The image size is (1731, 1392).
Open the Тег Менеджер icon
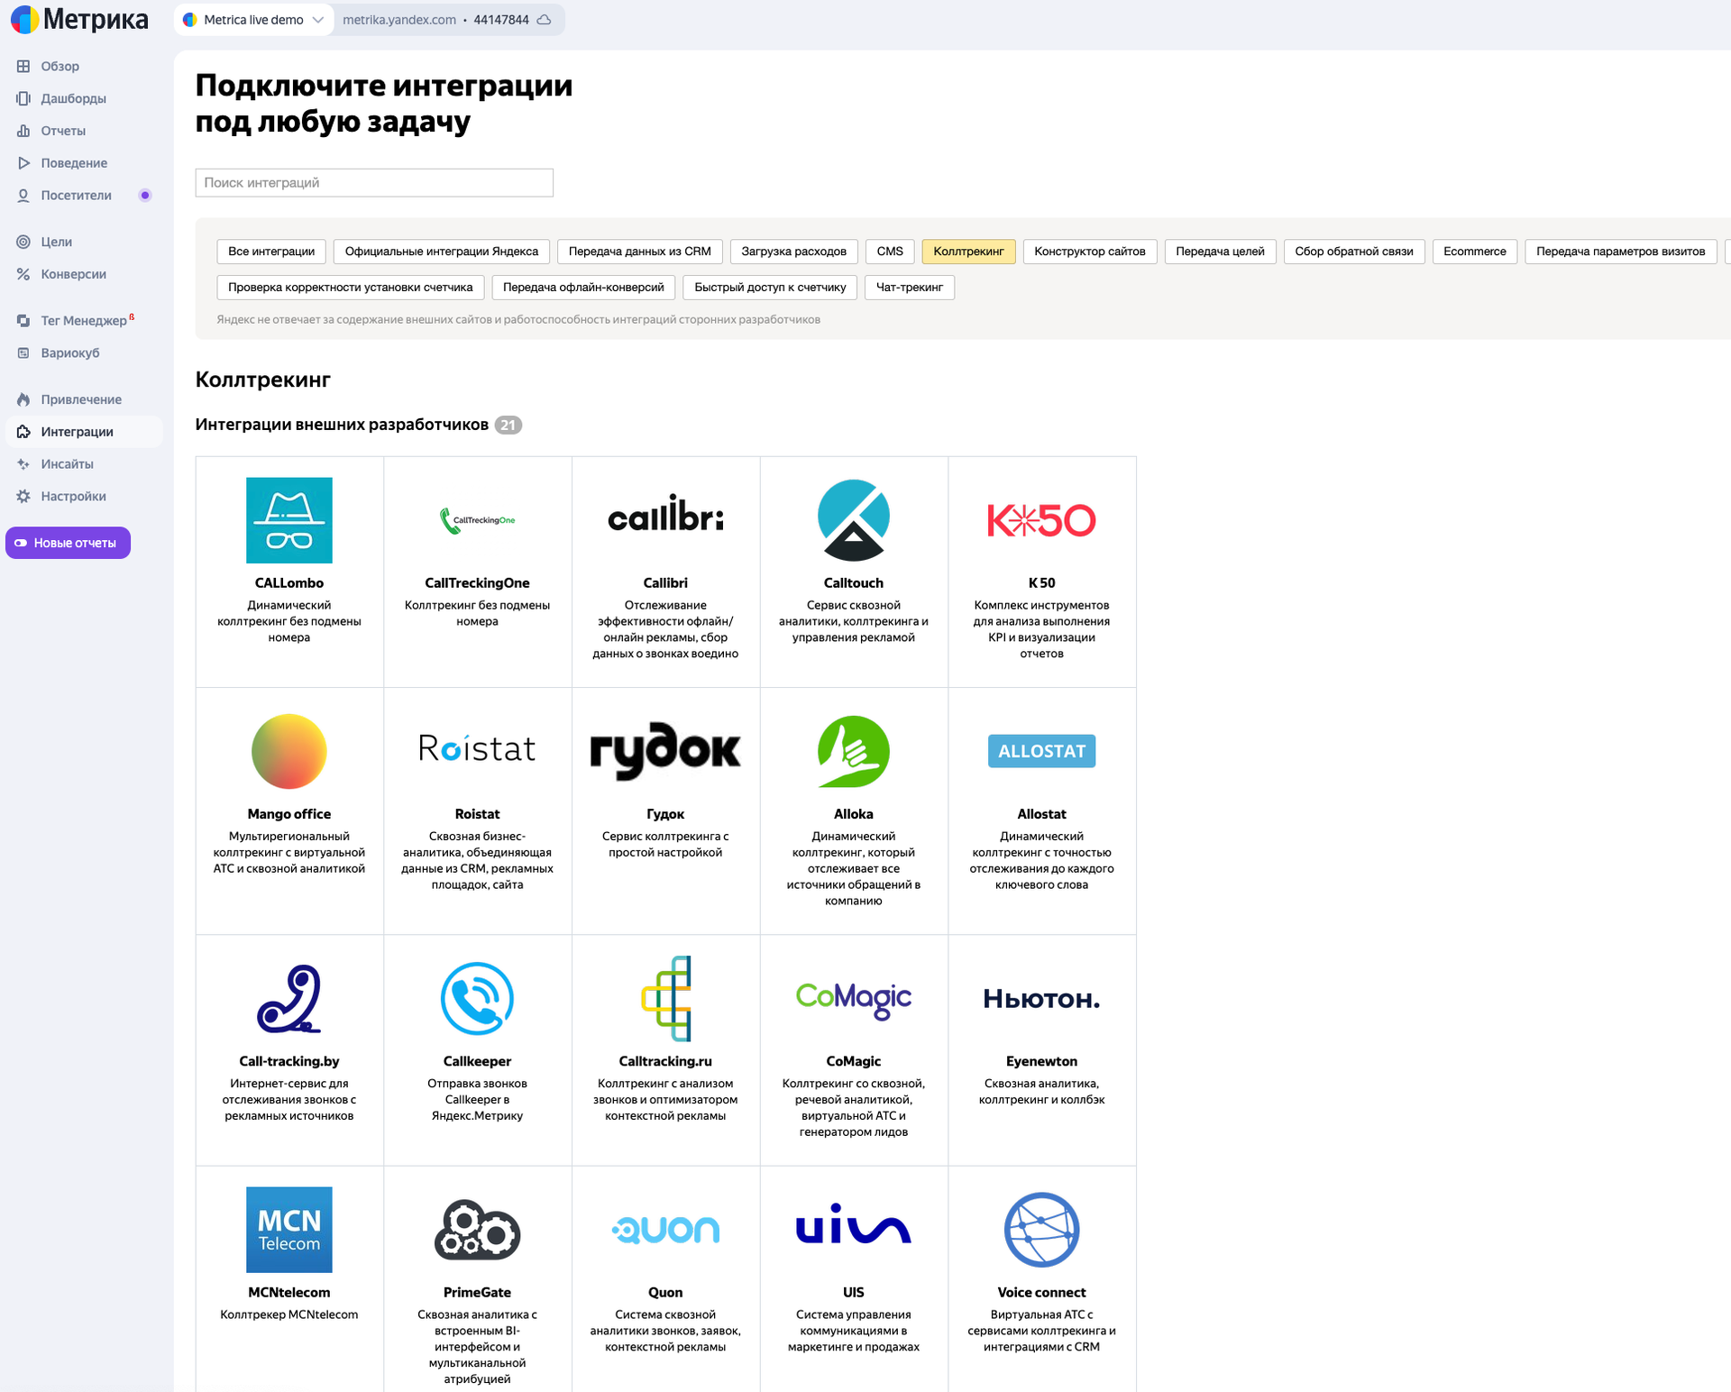(x=23, y=321)
